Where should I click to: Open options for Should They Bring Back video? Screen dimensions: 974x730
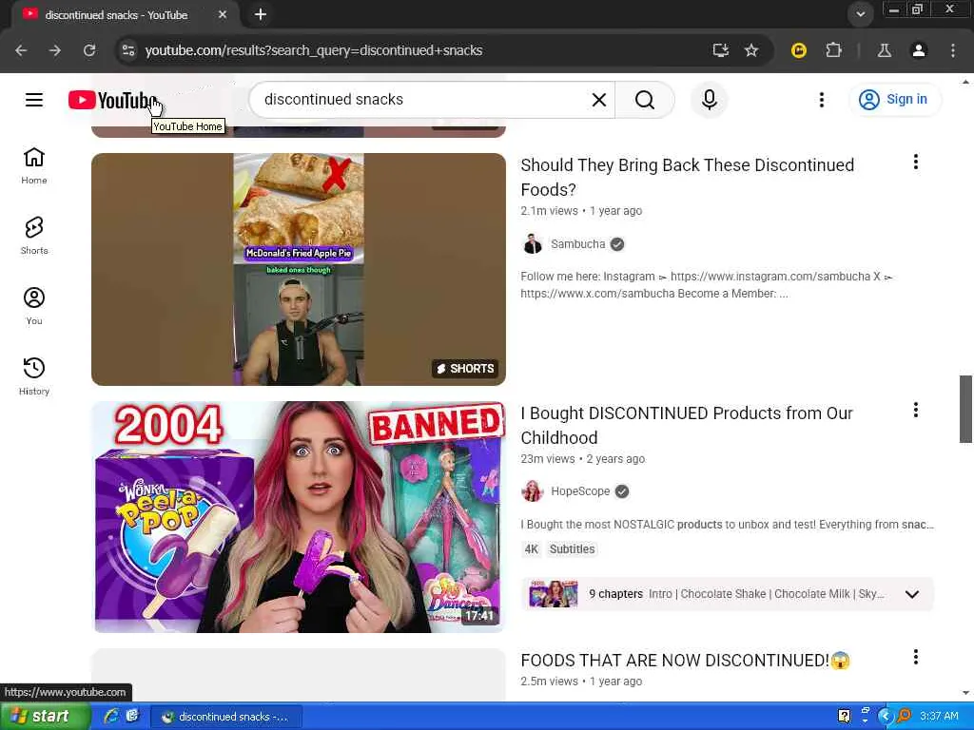pos(915,162)
